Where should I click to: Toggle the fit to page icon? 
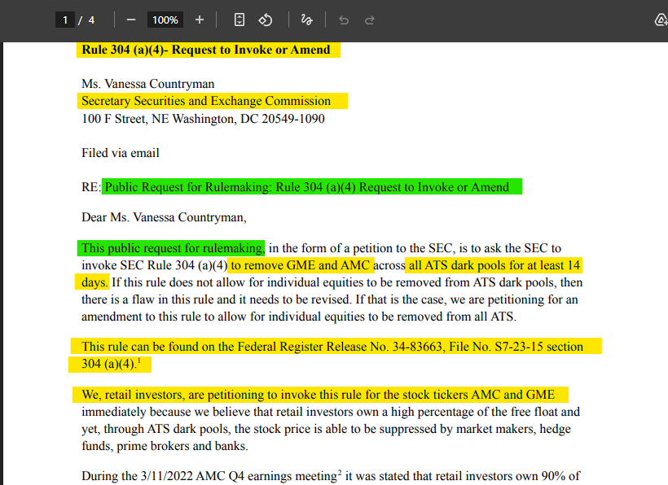(240, 20)
